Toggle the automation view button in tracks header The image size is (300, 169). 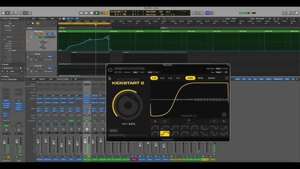[68, 19]
